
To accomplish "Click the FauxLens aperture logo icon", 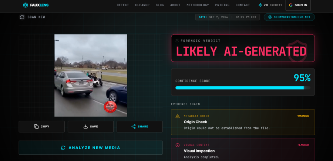I will [26, 5].
